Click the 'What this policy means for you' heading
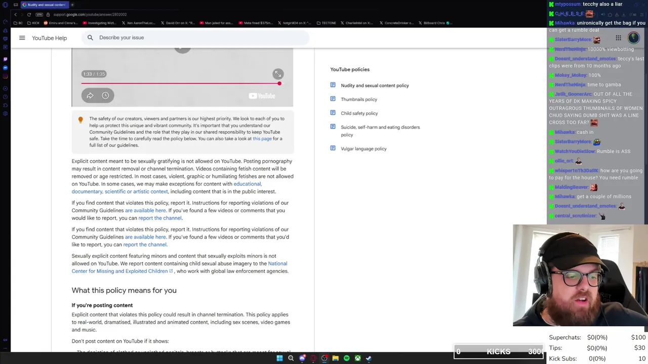 tap(124, 290)
